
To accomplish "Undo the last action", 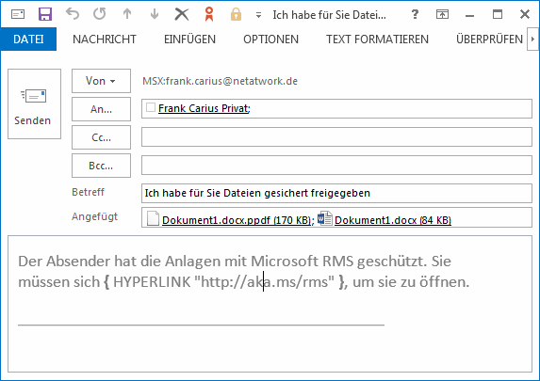I will (x=73, y=14).
